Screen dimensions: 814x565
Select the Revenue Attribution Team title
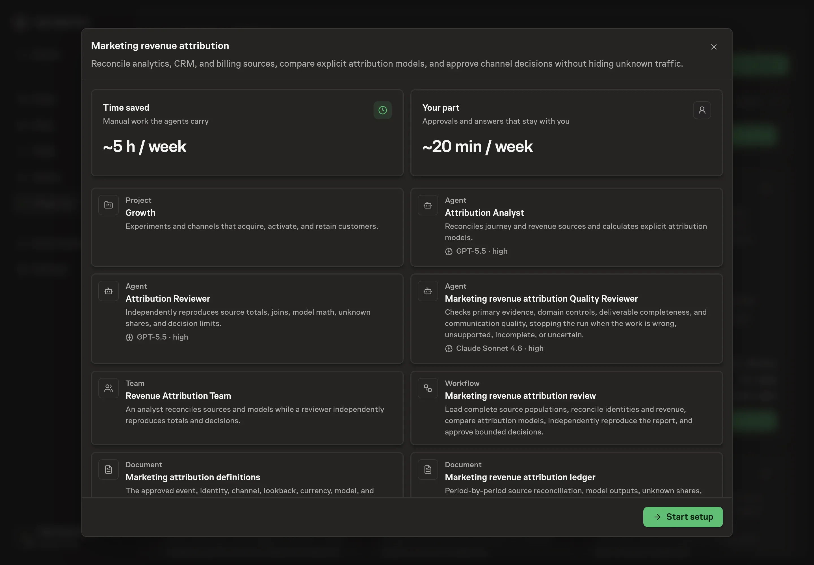click(x=178, y=396)
